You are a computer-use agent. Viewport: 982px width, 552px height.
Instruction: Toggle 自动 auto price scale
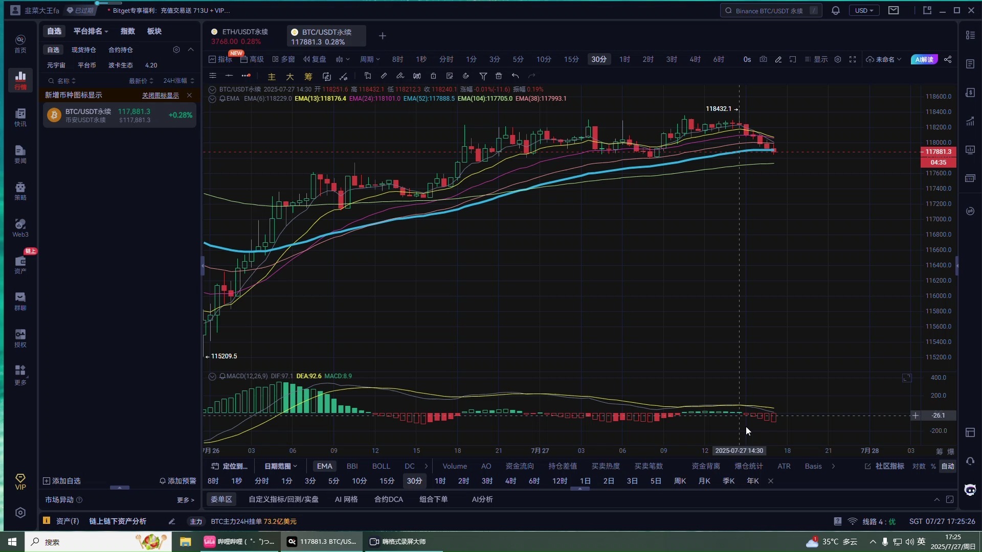coord(948,466)
